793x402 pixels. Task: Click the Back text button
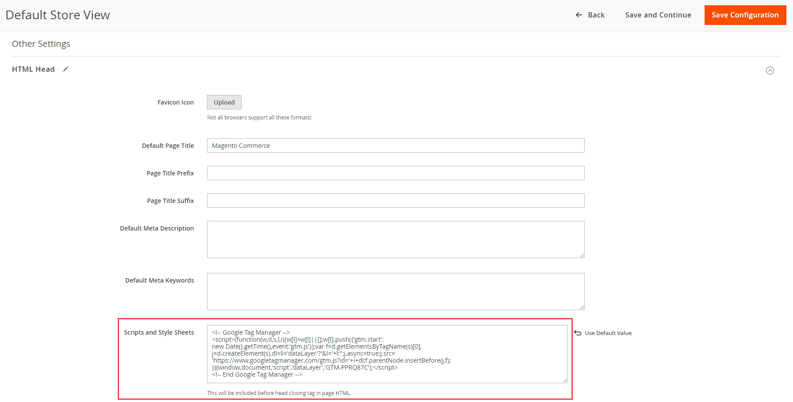pyautogui.click(x=596, y=15)
